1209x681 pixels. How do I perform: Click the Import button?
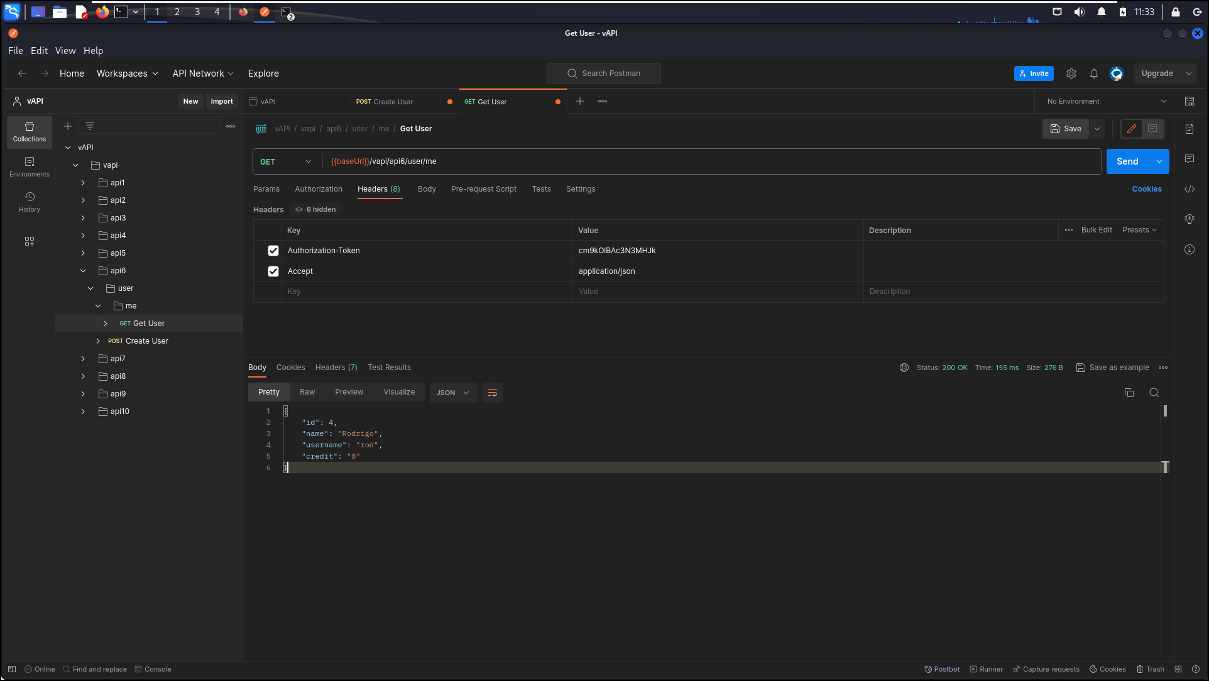coord(222,101)
